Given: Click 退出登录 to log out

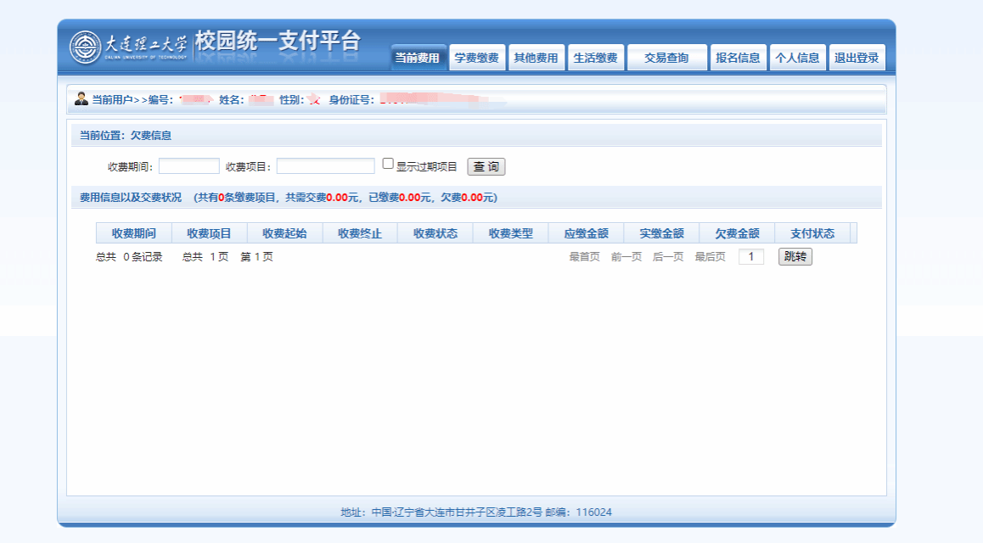Looking at the screenshot, I should pyautogui.click(x=857, y=59).
